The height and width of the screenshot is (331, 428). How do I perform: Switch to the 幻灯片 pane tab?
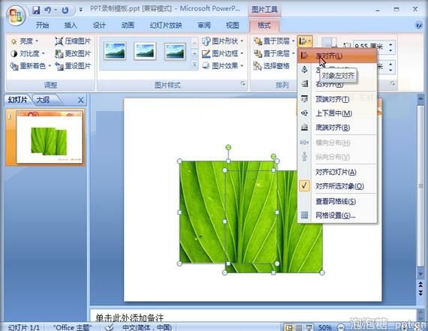18,100
